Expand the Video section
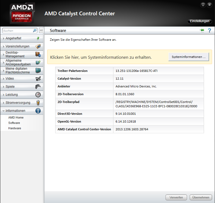 (3, 79)
